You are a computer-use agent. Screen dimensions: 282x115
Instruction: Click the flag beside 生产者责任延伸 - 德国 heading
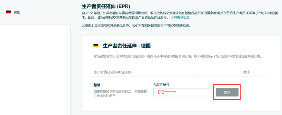[x=96, y=46]
